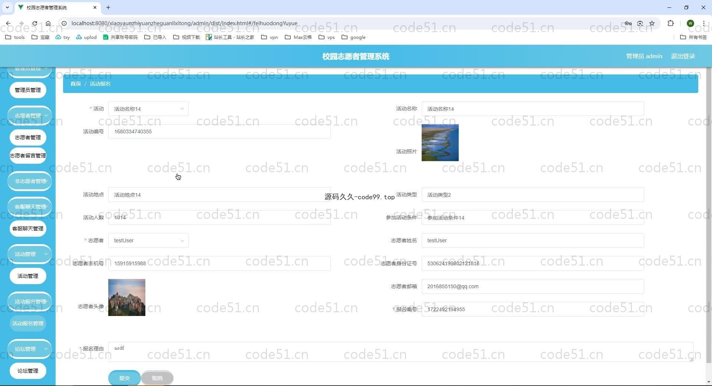712x386 pixels.
Task: Open 共享账号密码 bookmark
Action: click(120, 37)
